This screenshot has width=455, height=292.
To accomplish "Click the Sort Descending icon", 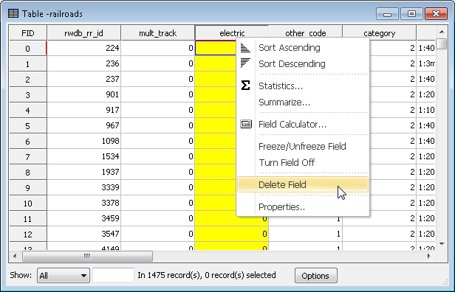I will (245, 63).
